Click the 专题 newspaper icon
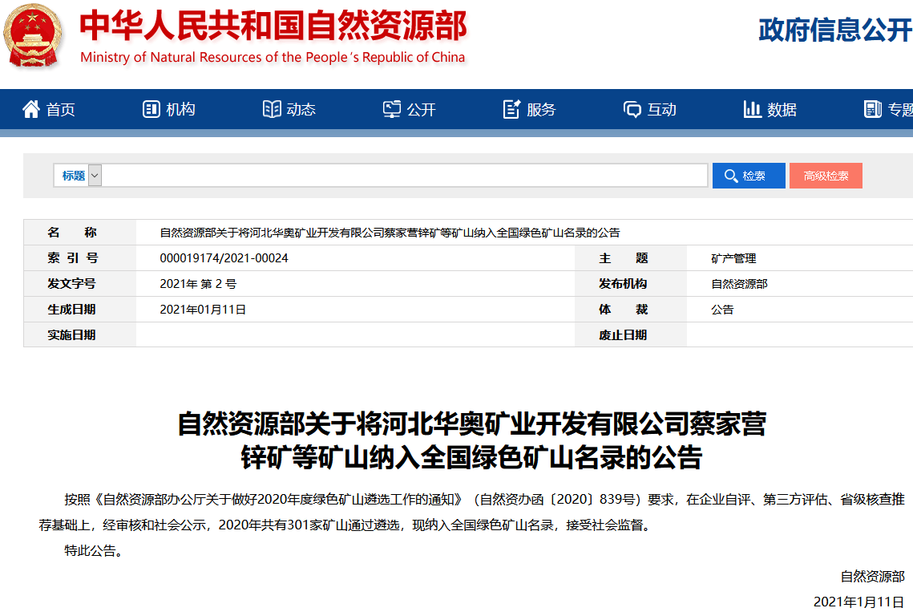This screenshot has width=913, height=612. coord(873,109)
